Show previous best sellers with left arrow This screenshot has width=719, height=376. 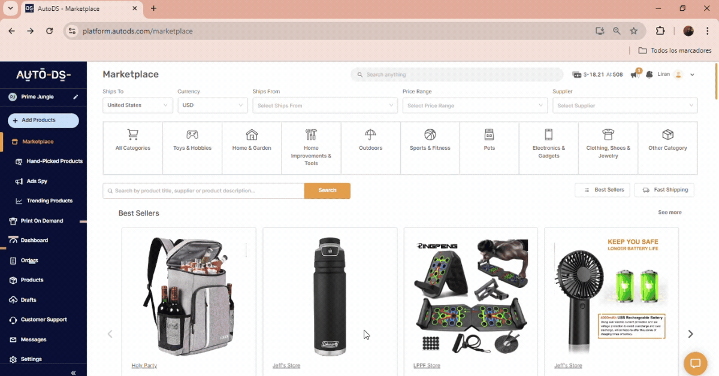(110, 334)
